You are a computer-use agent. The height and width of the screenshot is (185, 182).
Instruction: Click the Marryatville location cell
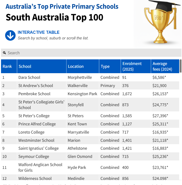83,132
